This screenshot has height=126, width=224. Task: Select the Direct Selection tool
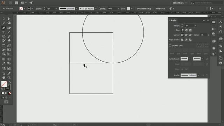(9, 19)
